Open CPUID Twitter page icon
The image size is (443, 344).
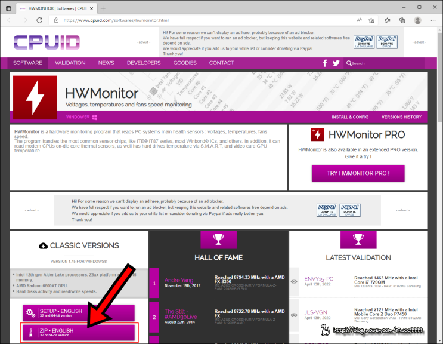(336, 63)
